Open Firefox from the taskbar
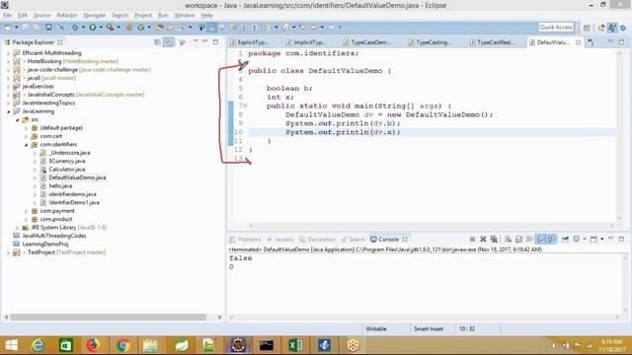This screenshot has height=355, width=632. tap(93, 345)
